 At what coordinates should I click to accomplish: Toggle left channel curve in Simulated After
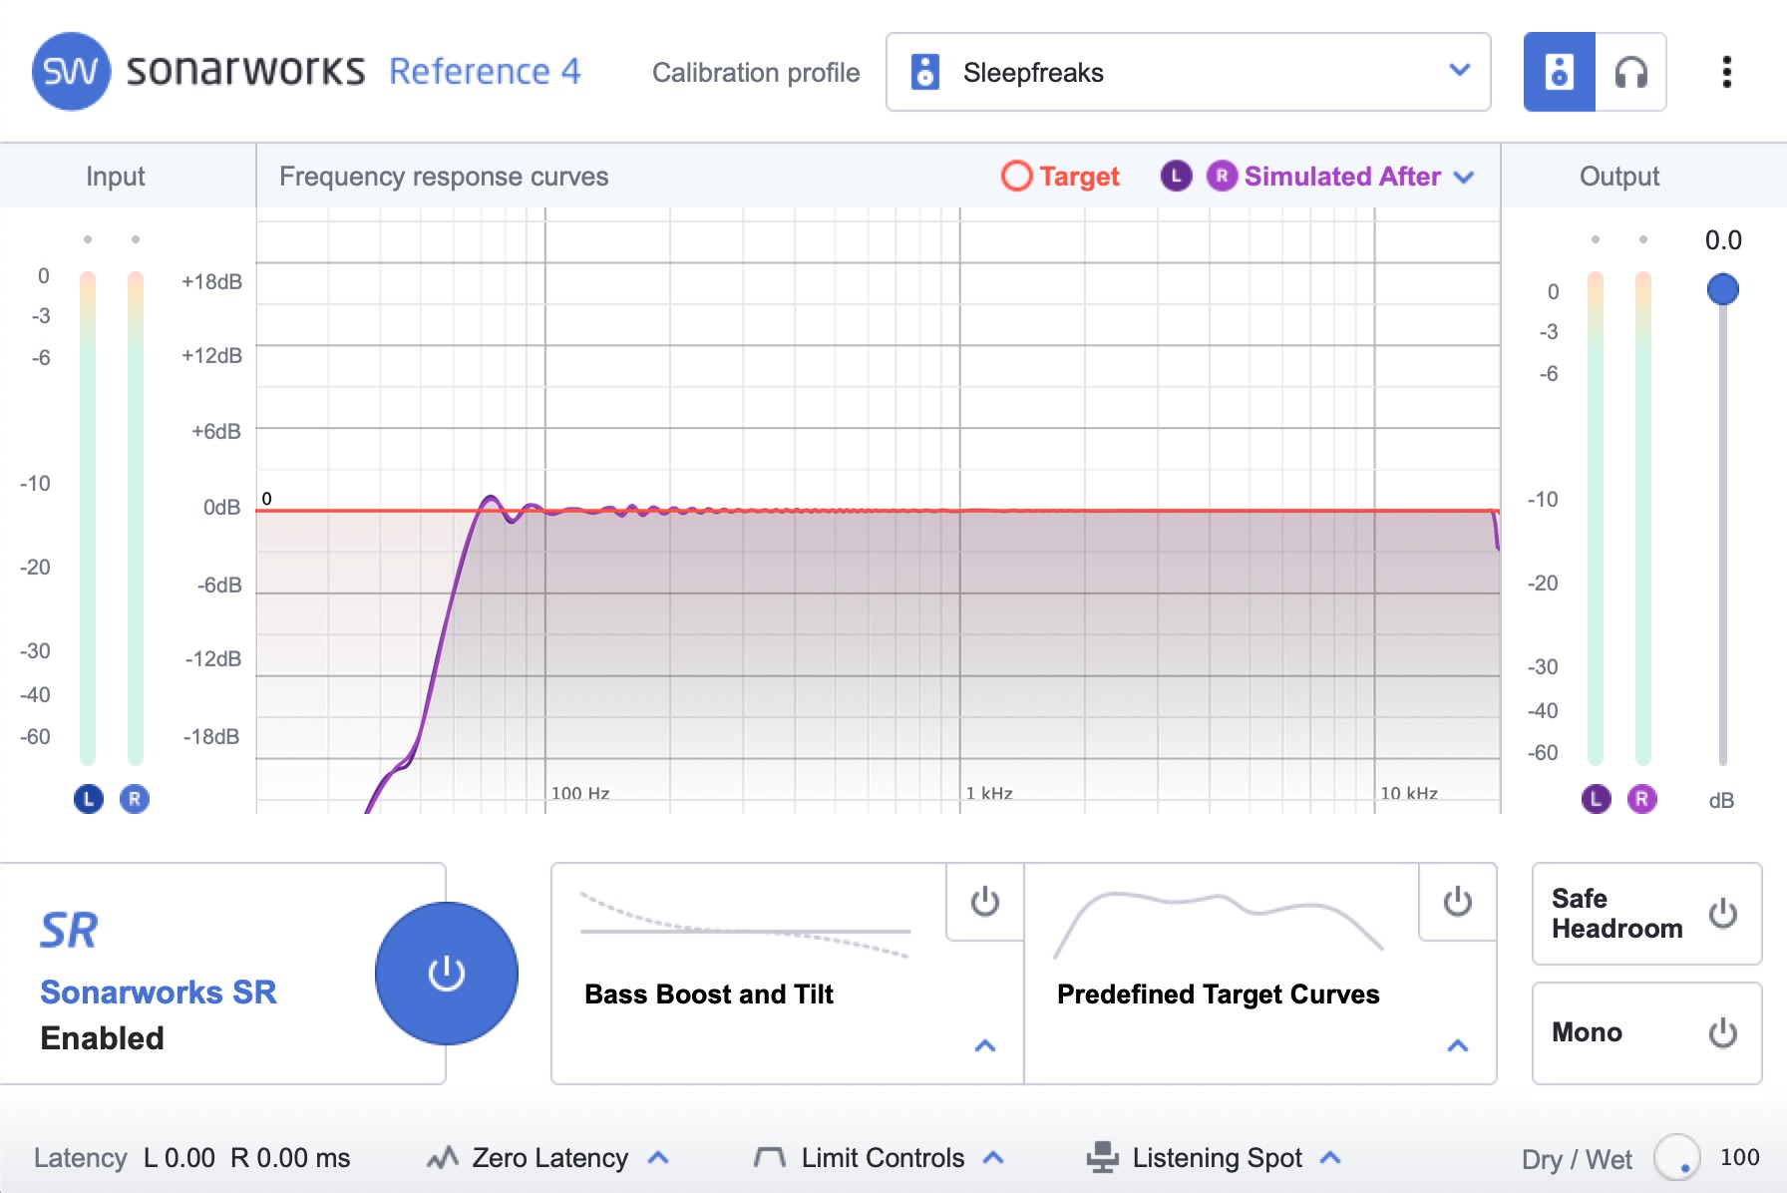1176,177
